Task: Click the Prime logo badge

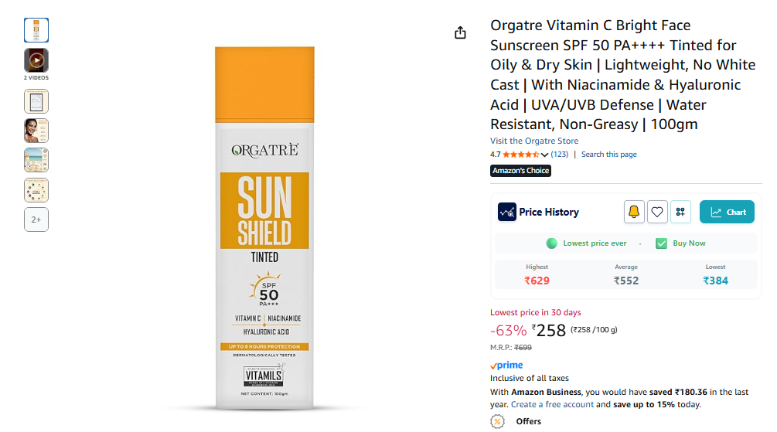Action: tap(506, 365)
